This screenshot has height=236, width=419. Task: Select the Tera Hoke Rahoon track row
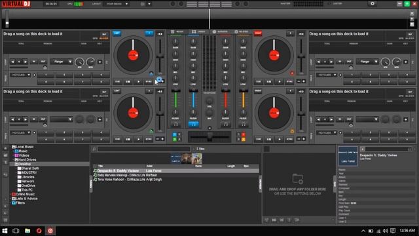[176, 180]
